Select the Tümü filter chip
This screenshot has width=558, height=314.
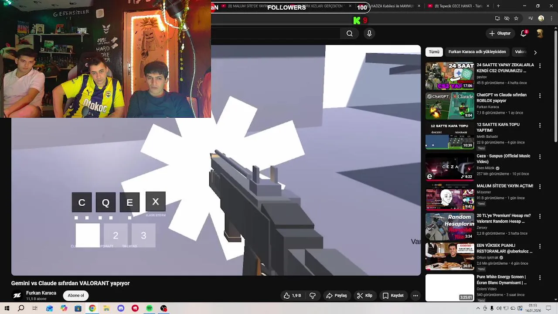click(434, 52)
